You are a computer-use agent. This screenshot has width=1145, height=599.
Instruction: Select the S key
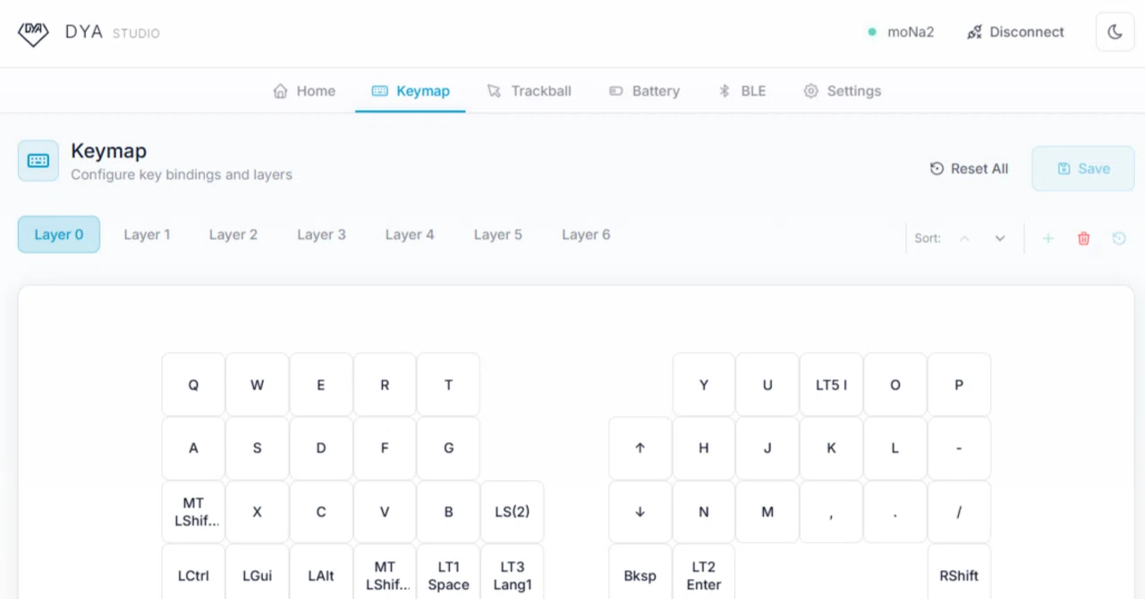pos(257,448)
